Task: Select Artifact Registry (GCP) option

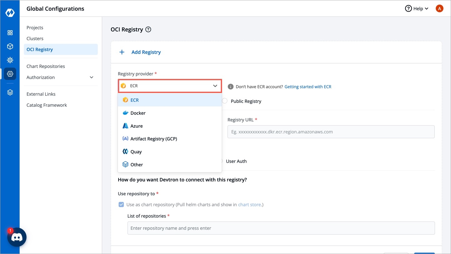Action: (x=154, y=139)
